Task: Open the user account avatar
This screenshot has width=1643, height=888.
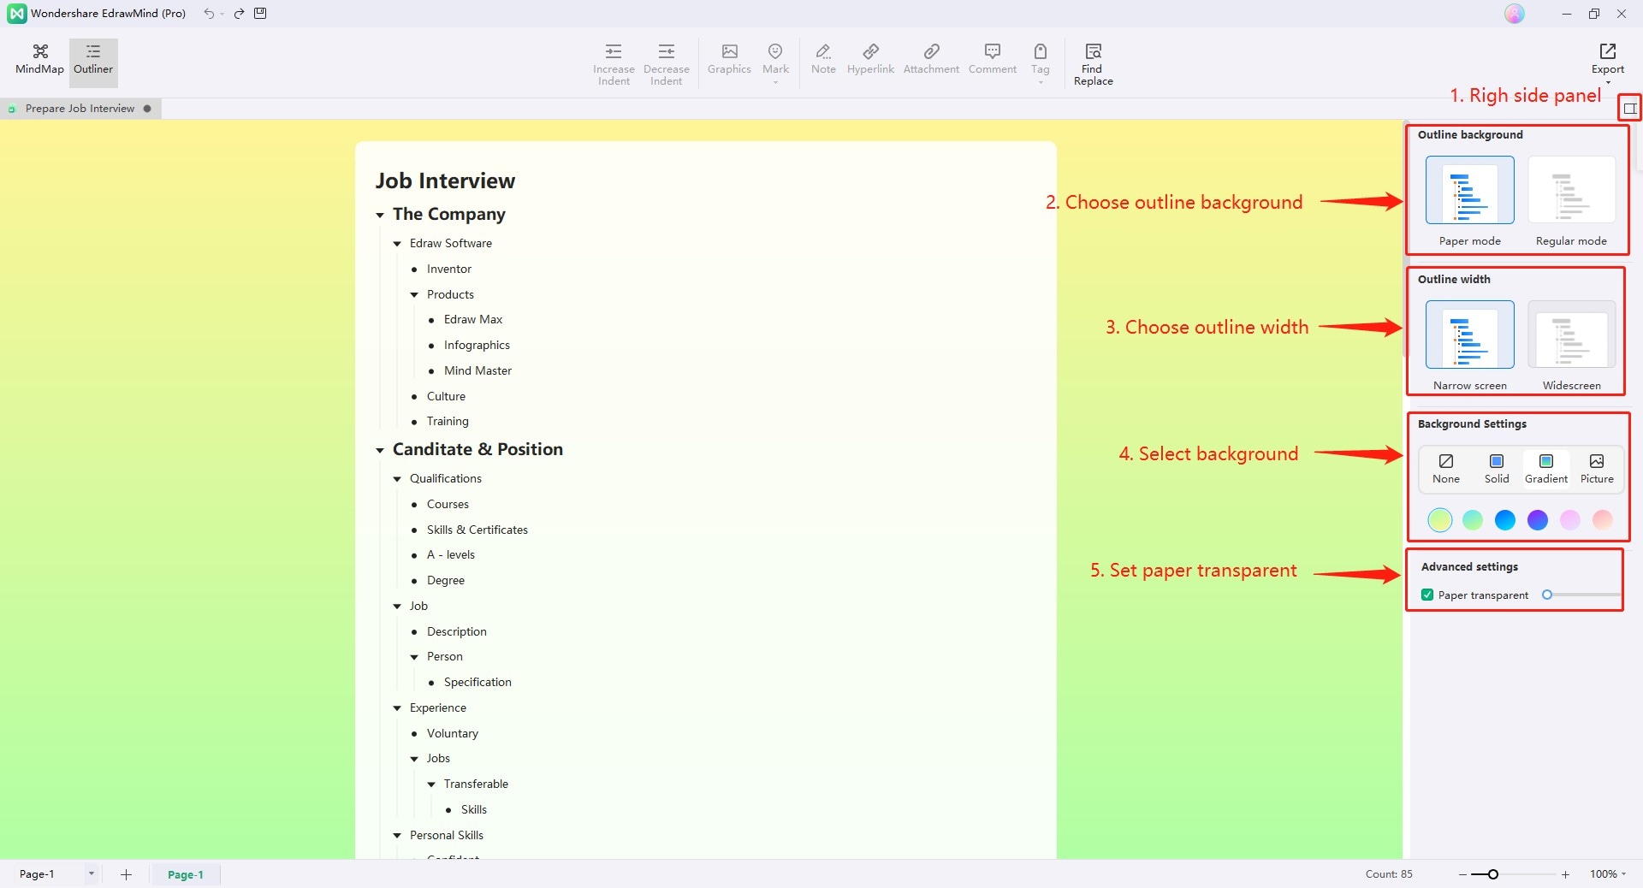Action: (1514, 14)
